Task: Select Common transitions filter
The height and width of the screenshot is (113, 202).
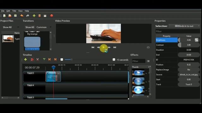Action: pyautogui.click(x=41, y=27)
